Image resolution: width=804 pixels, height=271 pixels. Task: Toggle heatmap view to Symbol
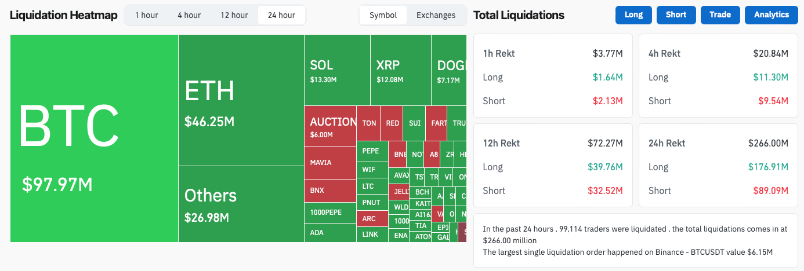coord(383,15)
